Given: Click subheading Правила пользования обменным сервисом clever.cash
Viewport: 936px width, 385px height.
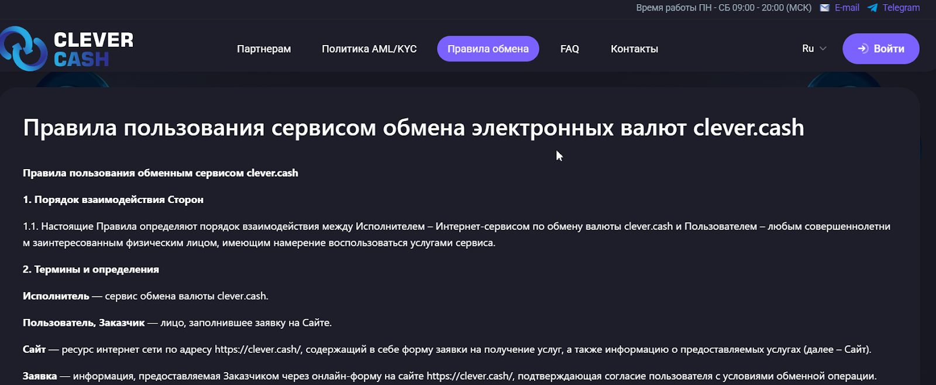Looking at the screenshot, I should coord(160,173).
